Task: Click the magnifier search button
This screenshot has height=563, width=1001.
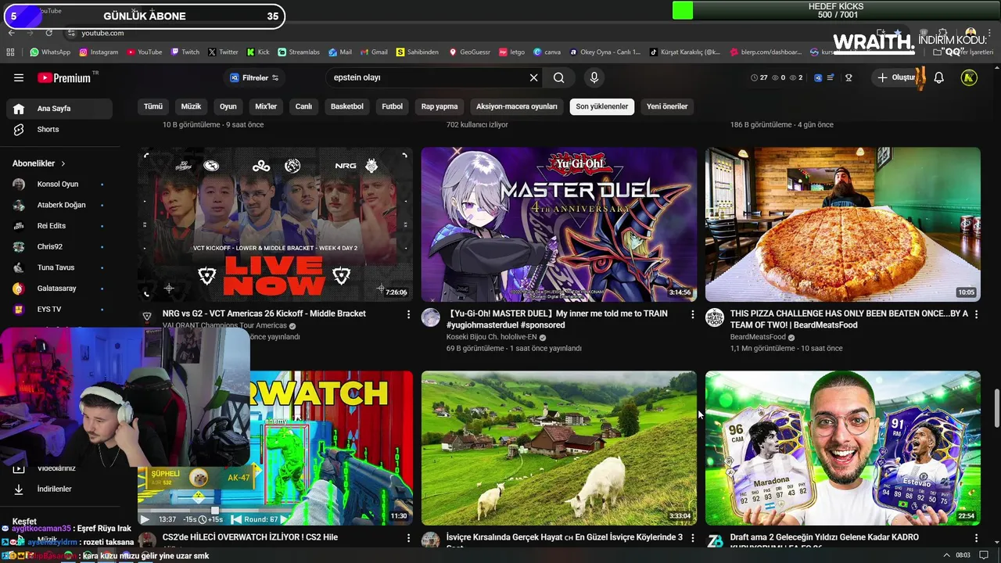Action: [x=558, y=77]
